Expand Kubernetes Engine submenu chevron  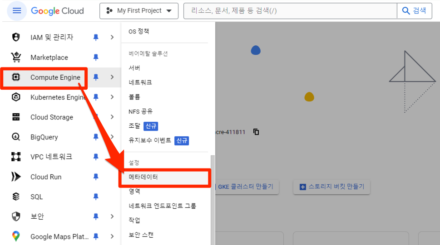coord(112,97)
